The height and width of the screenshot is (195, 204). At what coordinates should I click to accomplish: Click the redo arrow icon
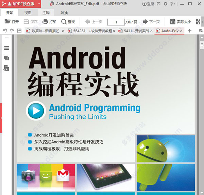[x=12, y=31]
